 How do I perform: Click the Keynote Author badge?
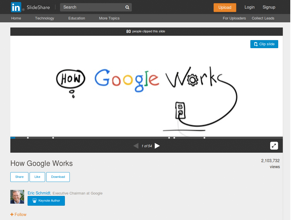46,201
